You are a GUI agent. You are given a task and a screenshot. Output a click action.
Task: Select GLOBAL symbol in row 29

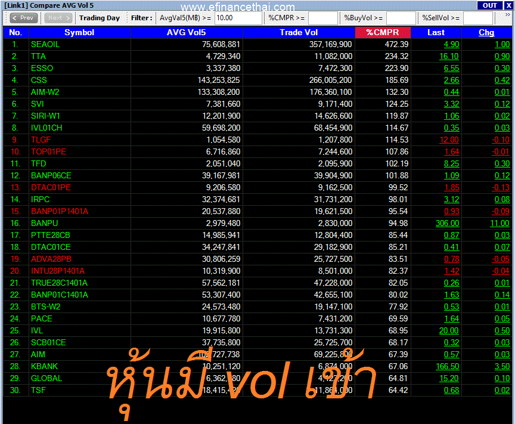[x=46, y=378]
